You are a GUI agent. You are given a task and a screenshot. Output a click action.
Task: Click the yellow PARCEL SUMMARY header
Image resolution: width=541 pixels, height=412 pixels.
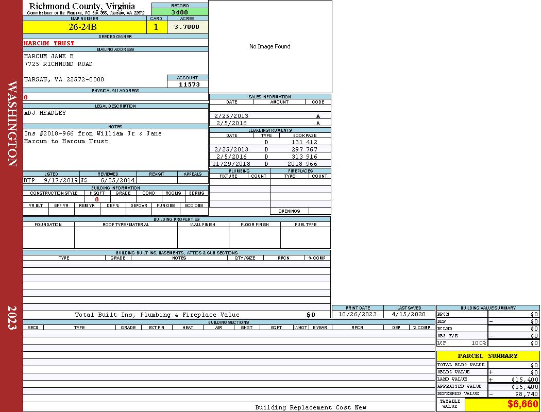coord(487,356)
